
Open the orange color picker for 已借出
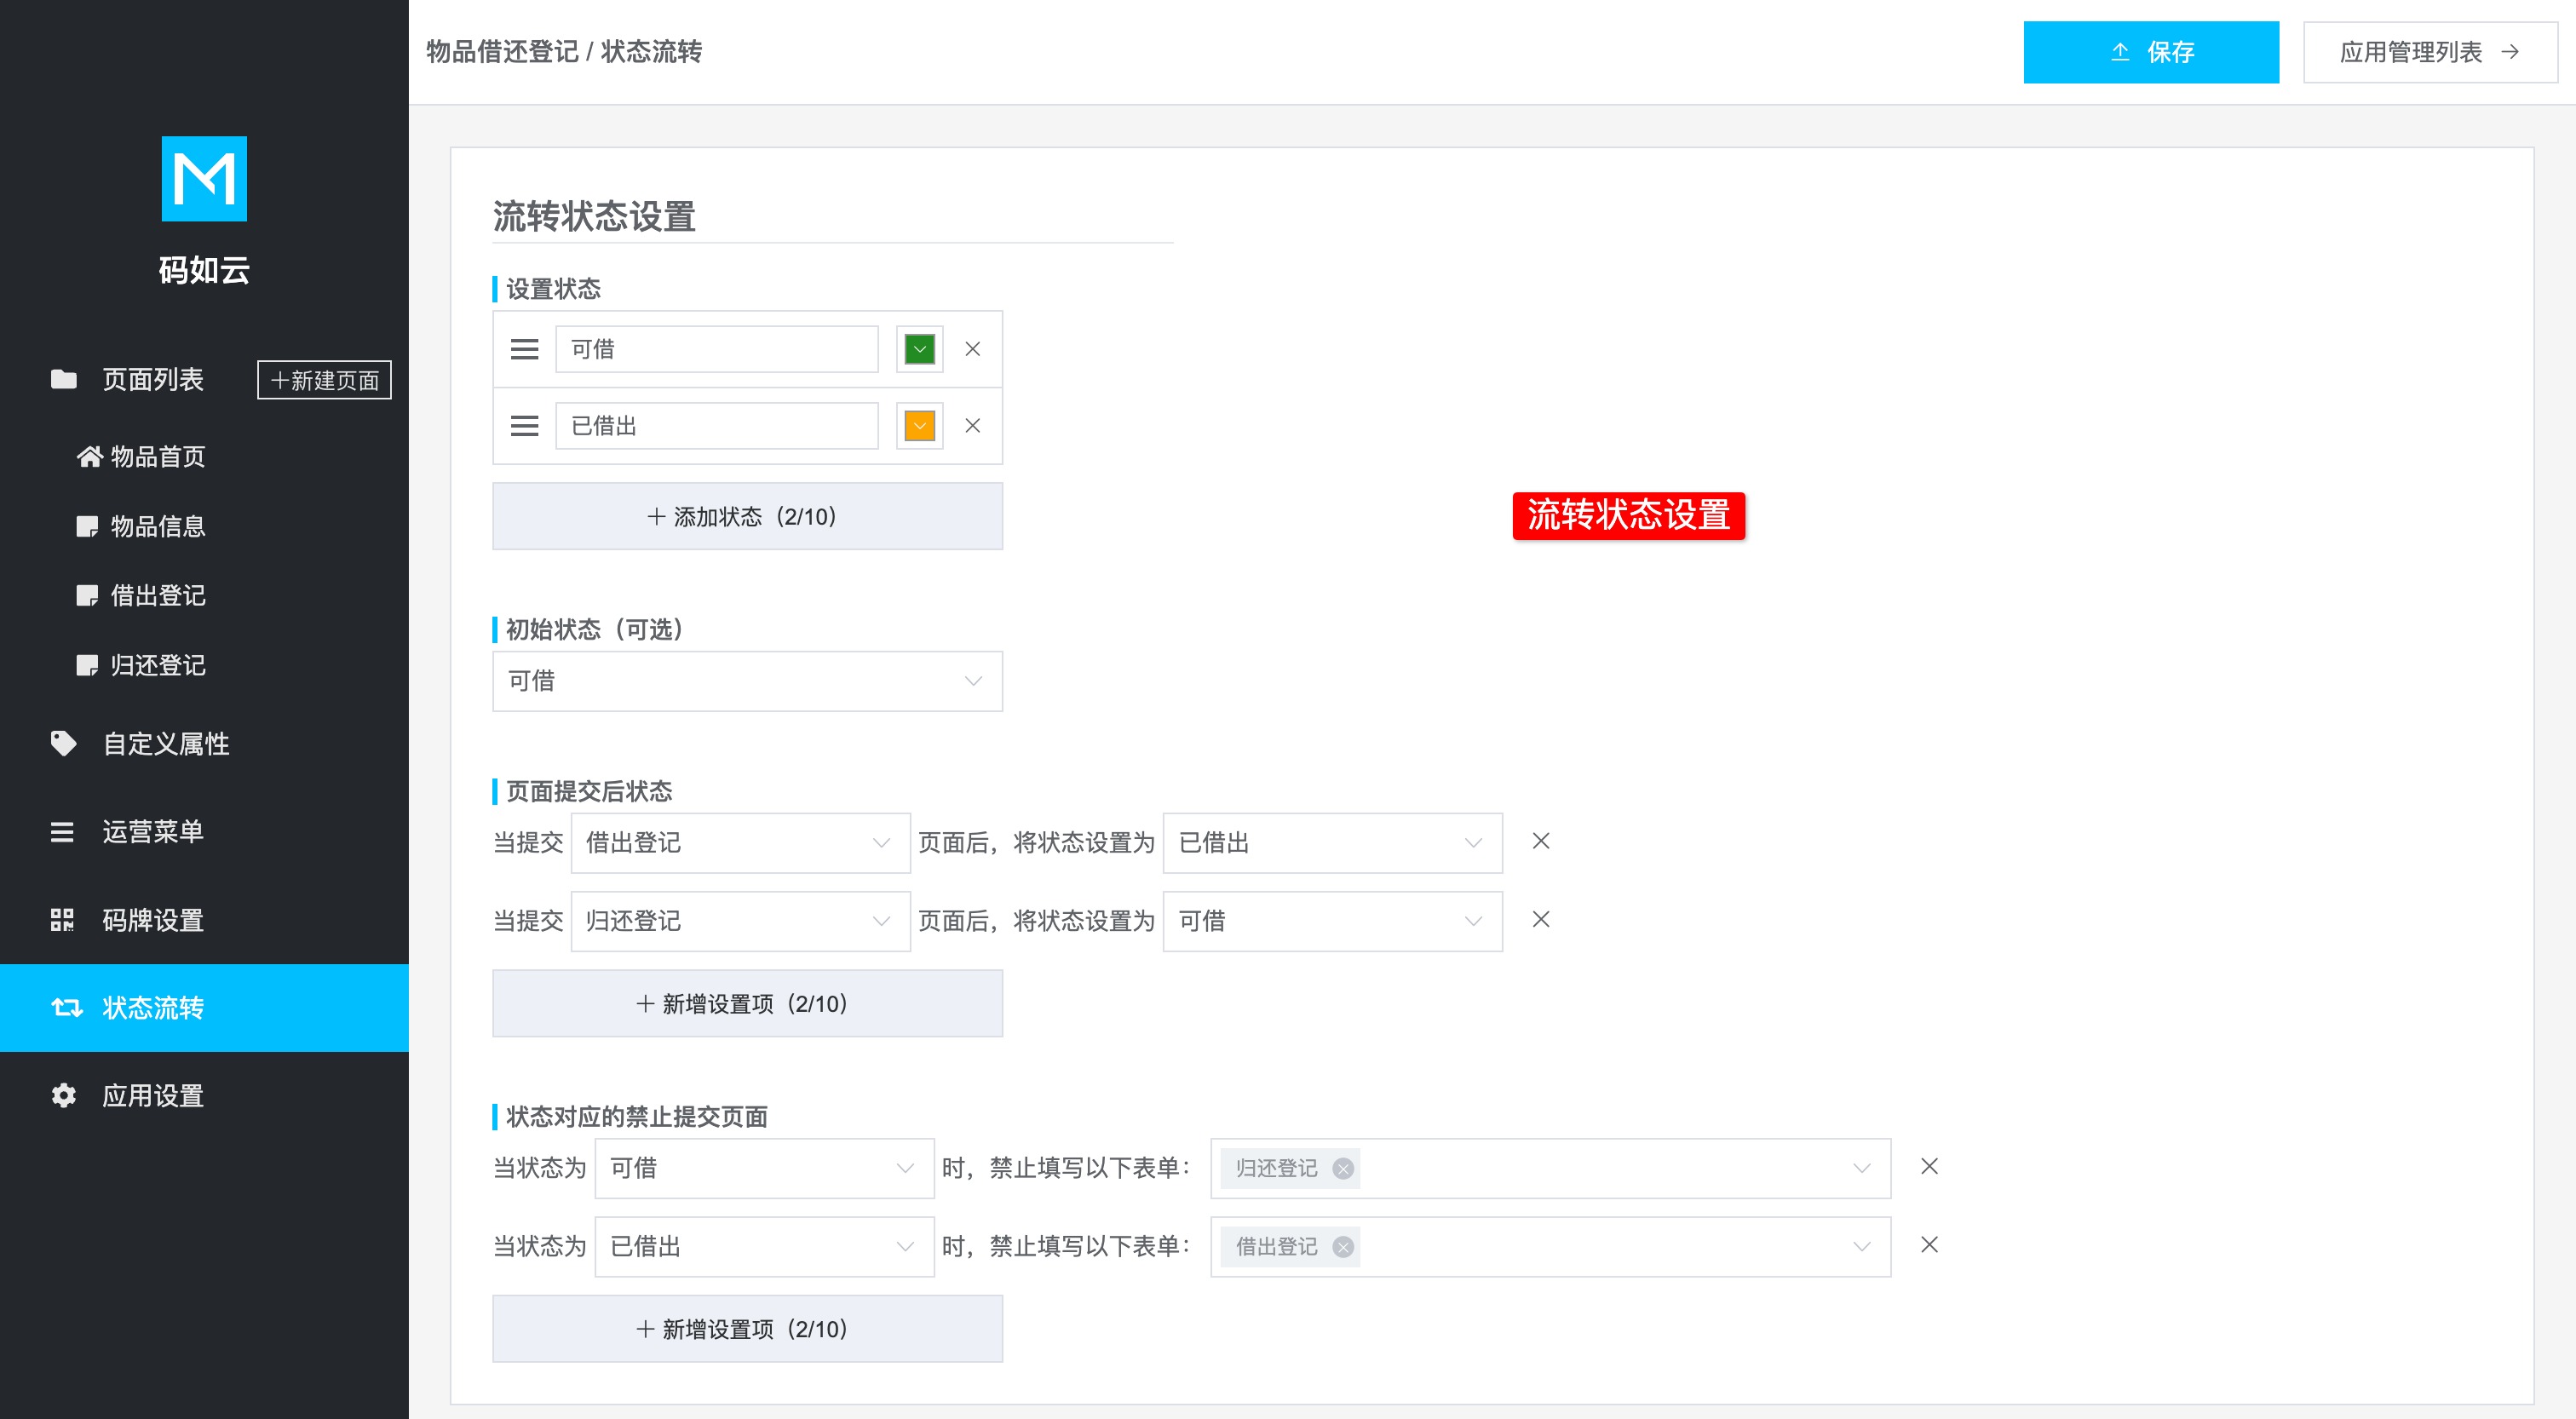click(919, 426)
